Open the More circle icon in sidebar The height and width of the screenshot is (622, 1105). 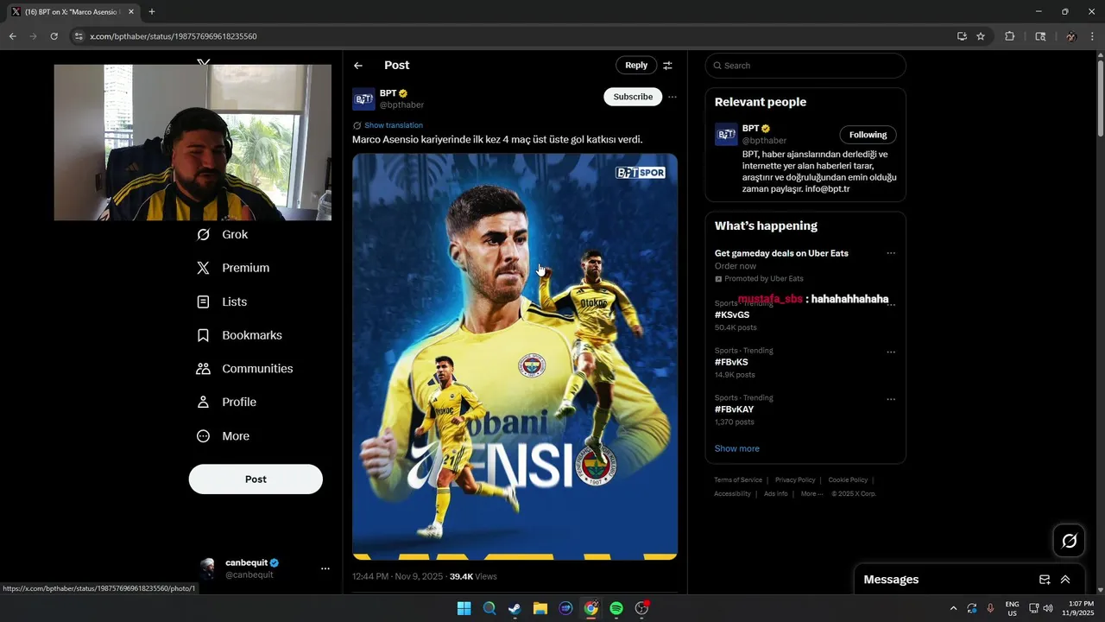click(x=203, y=436)
